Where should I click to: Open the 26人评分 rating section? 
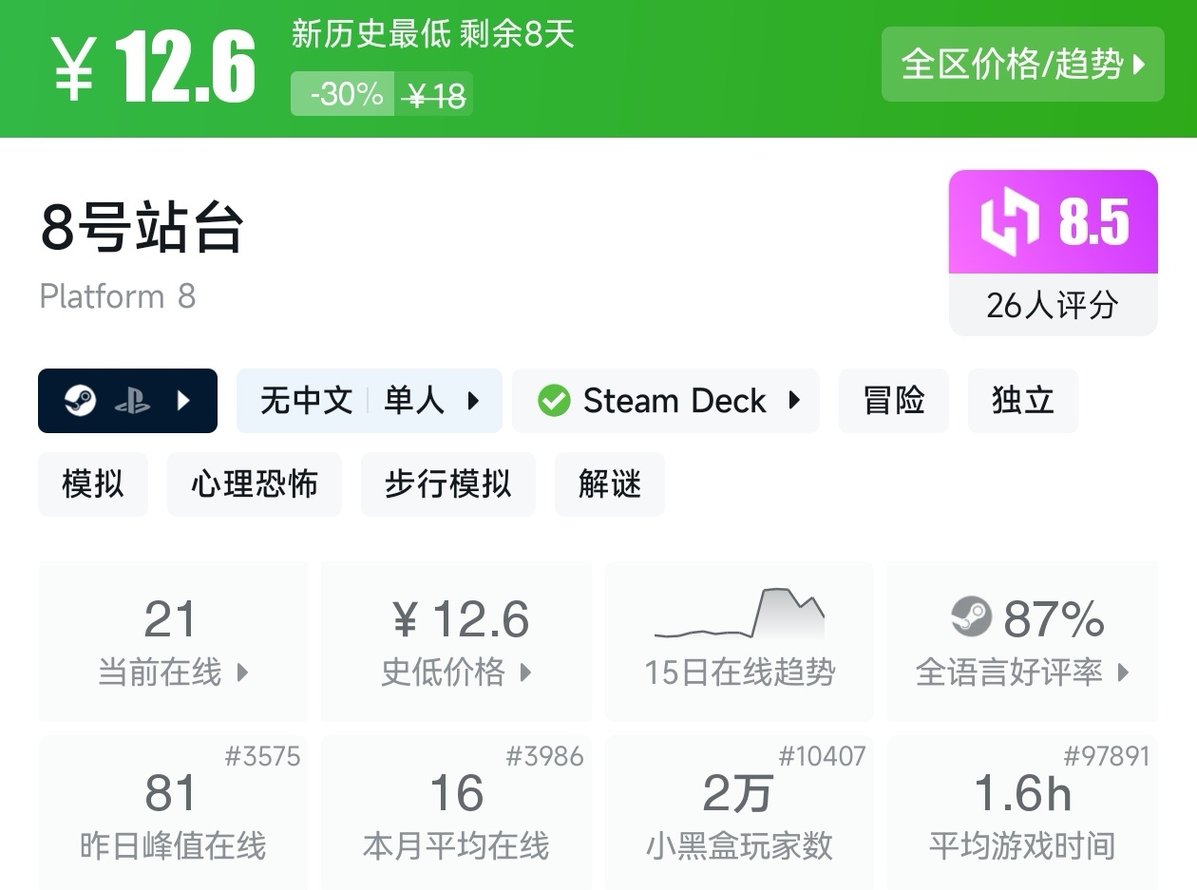pyautogui.click(x=1053, y=306)
